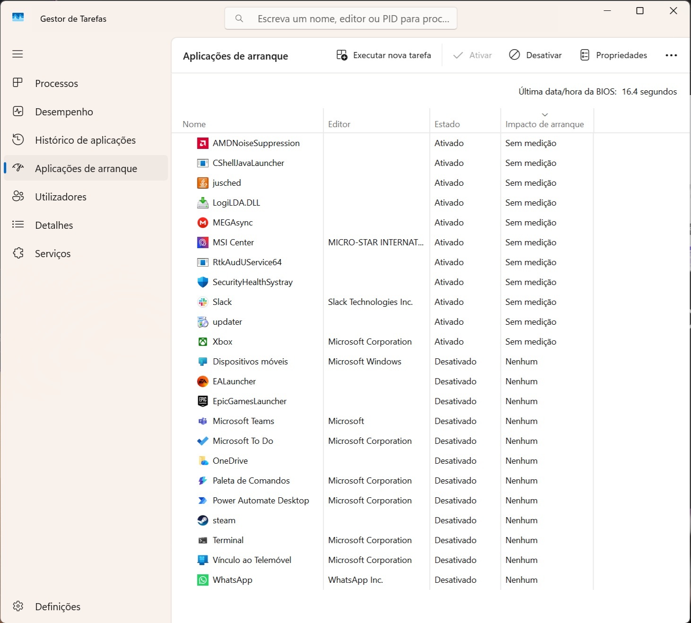Click the Slack app icon in list
The width and height of the screenshot is (691, 623).
click(x=203, y=302)
